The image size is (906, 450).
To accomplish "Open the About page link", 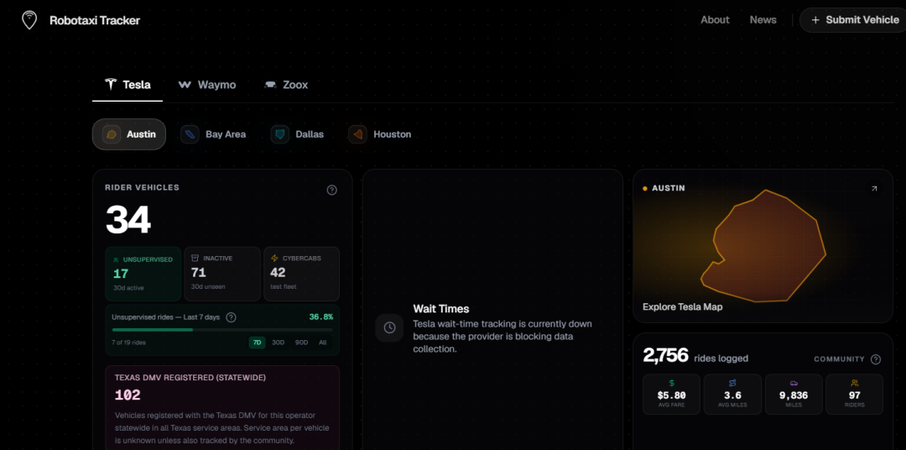I will tap(715, 19).
